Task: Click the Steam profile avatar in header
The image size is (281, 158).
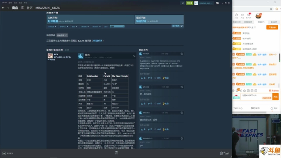Action: pyautogui.click(x=196, y=3)
